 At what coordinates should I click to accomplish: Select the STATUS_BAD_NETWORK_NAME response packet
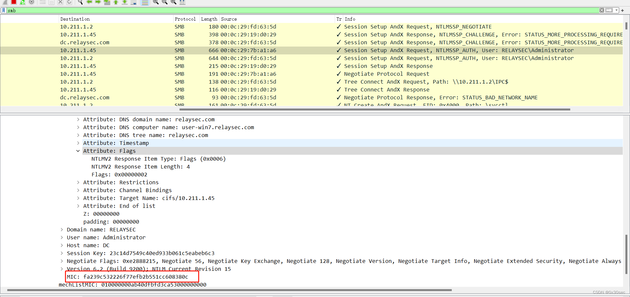coord(311,98)
